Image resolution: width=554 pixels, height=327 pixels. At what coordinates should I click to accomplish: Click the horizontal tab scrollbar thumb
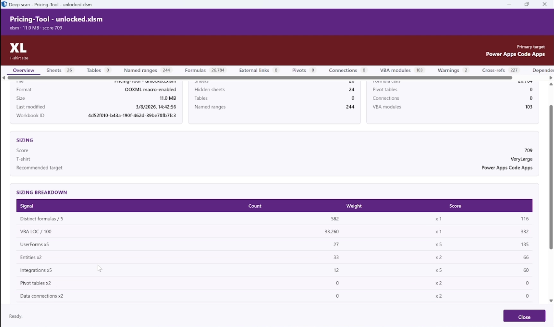pyautogui.click(x=259, y=78)
